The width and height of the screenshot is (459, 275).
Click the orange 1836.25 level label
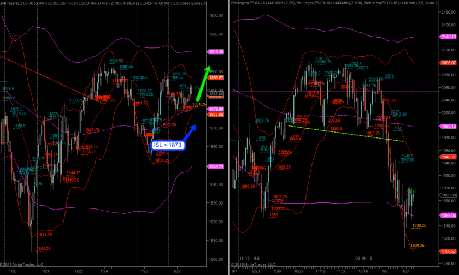(x=419, y=225)
